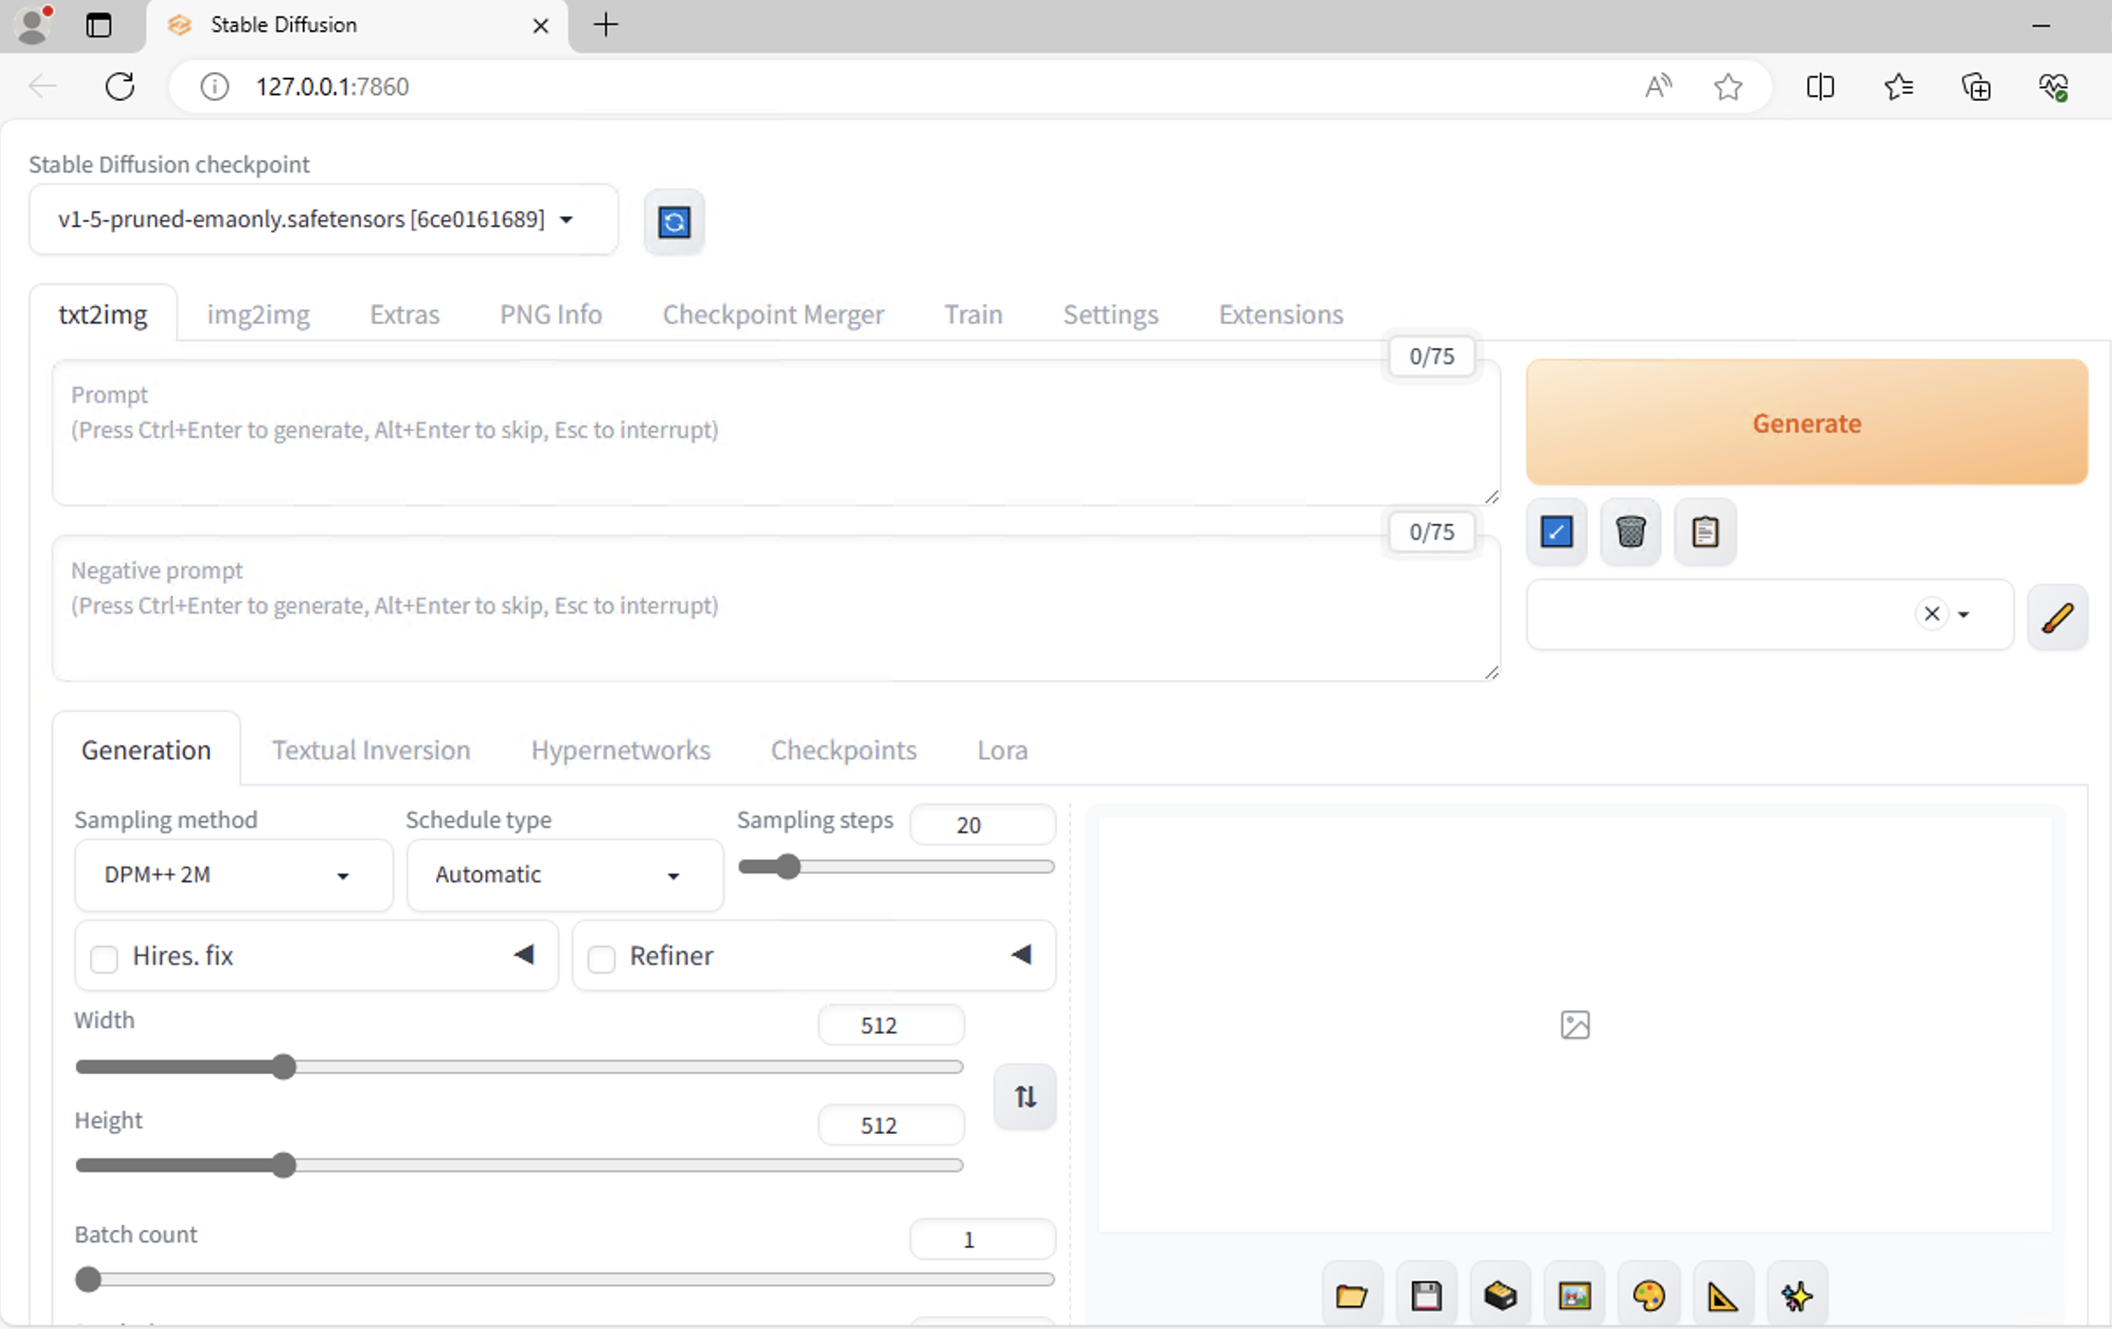2112x1329 pixels.
Task: Open the Textual Inversion tab
Action: pyautogui.click(x=370, y=749)
